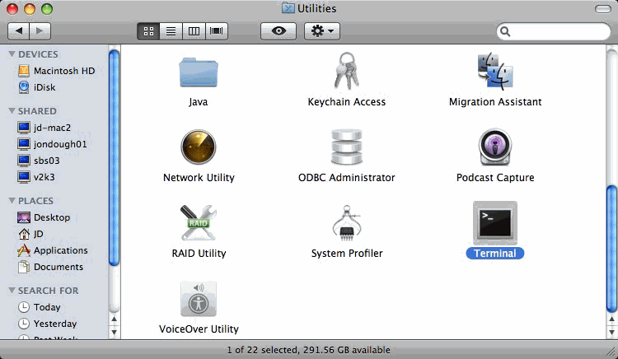Click the sidebar scrollbar thumb
Viewport: 618px width, 359px height.
(114, 157)
